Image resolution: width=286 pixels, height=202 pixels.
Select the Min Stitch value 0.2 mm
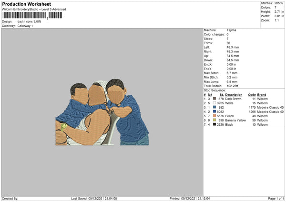(232, 77)
